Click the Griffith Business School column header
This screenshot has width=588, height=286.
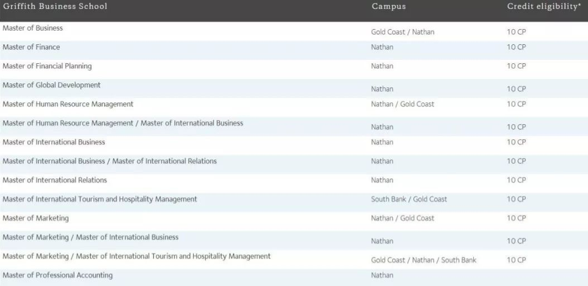tap(55, 7)
